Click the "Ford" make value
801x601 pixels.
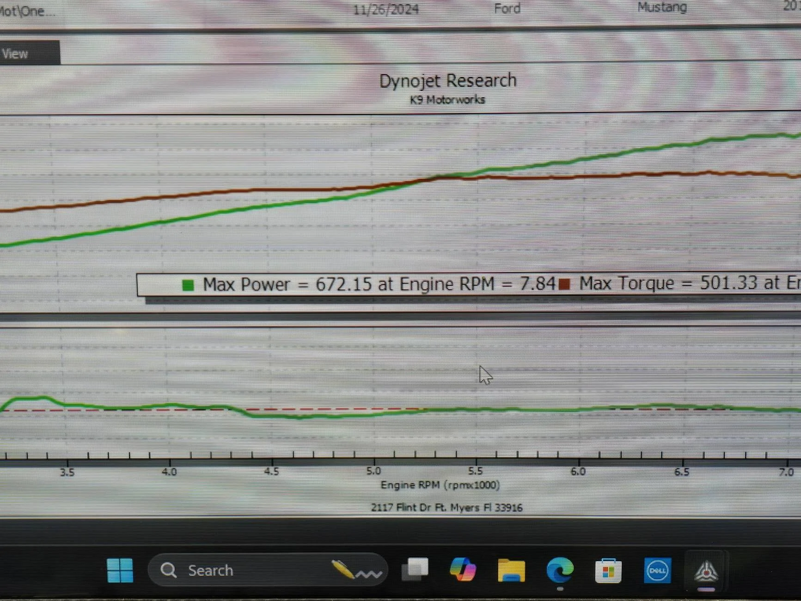pyautogui.click(x=507, y=8)
